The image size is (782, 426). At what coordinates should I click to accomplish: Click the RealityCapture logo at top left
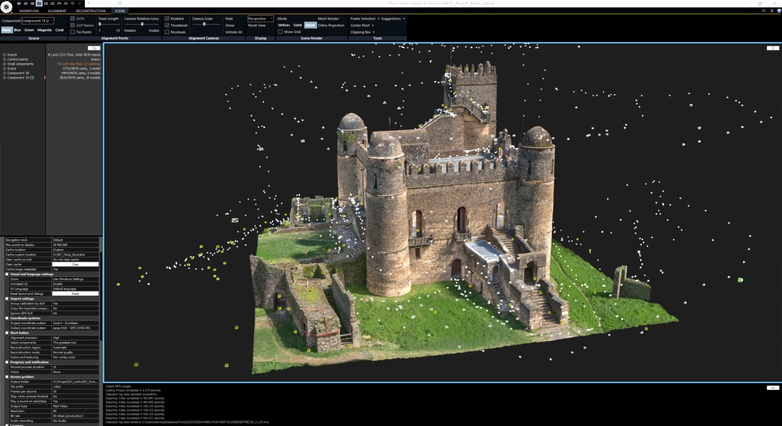point(6,5)
